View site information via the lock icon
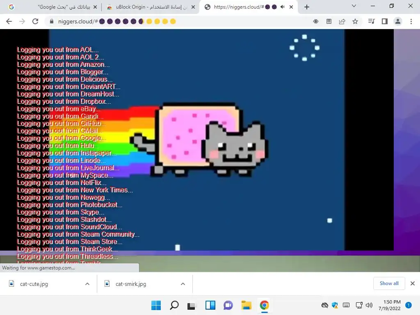Viewport: 420px width, 315px height. (52, 21)
